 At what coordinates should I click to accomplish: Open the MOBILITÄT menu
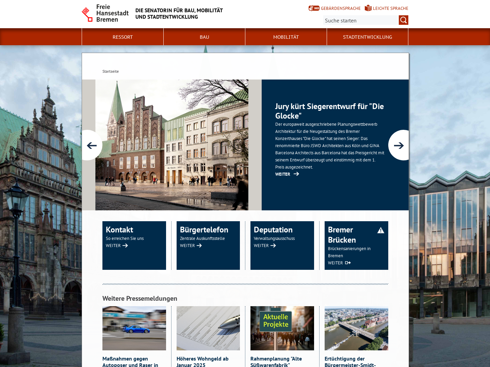click(286, 37)
